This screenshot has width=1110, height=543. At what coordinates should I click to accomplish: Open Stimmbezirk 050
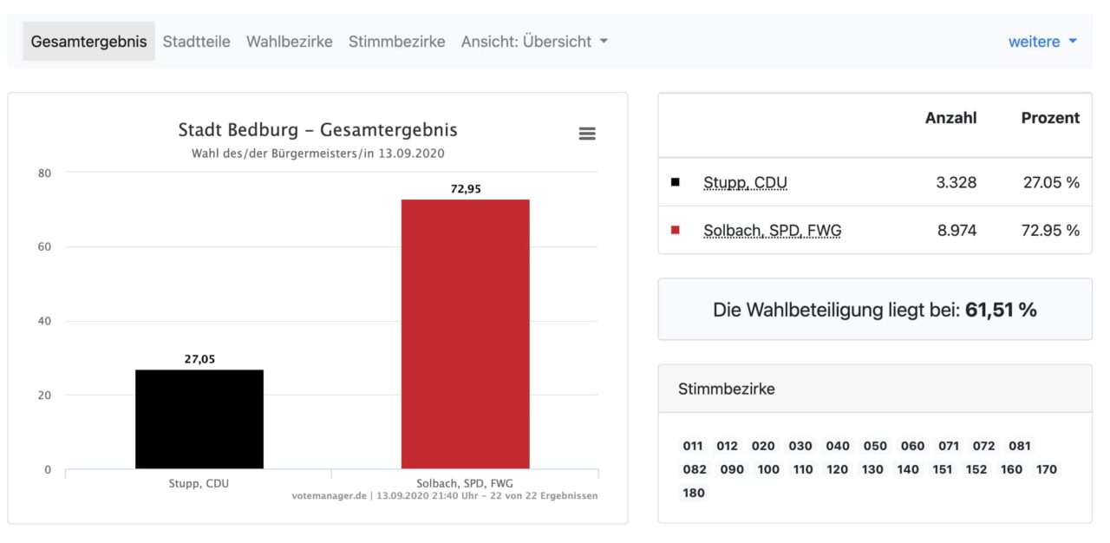coord(876,446)
